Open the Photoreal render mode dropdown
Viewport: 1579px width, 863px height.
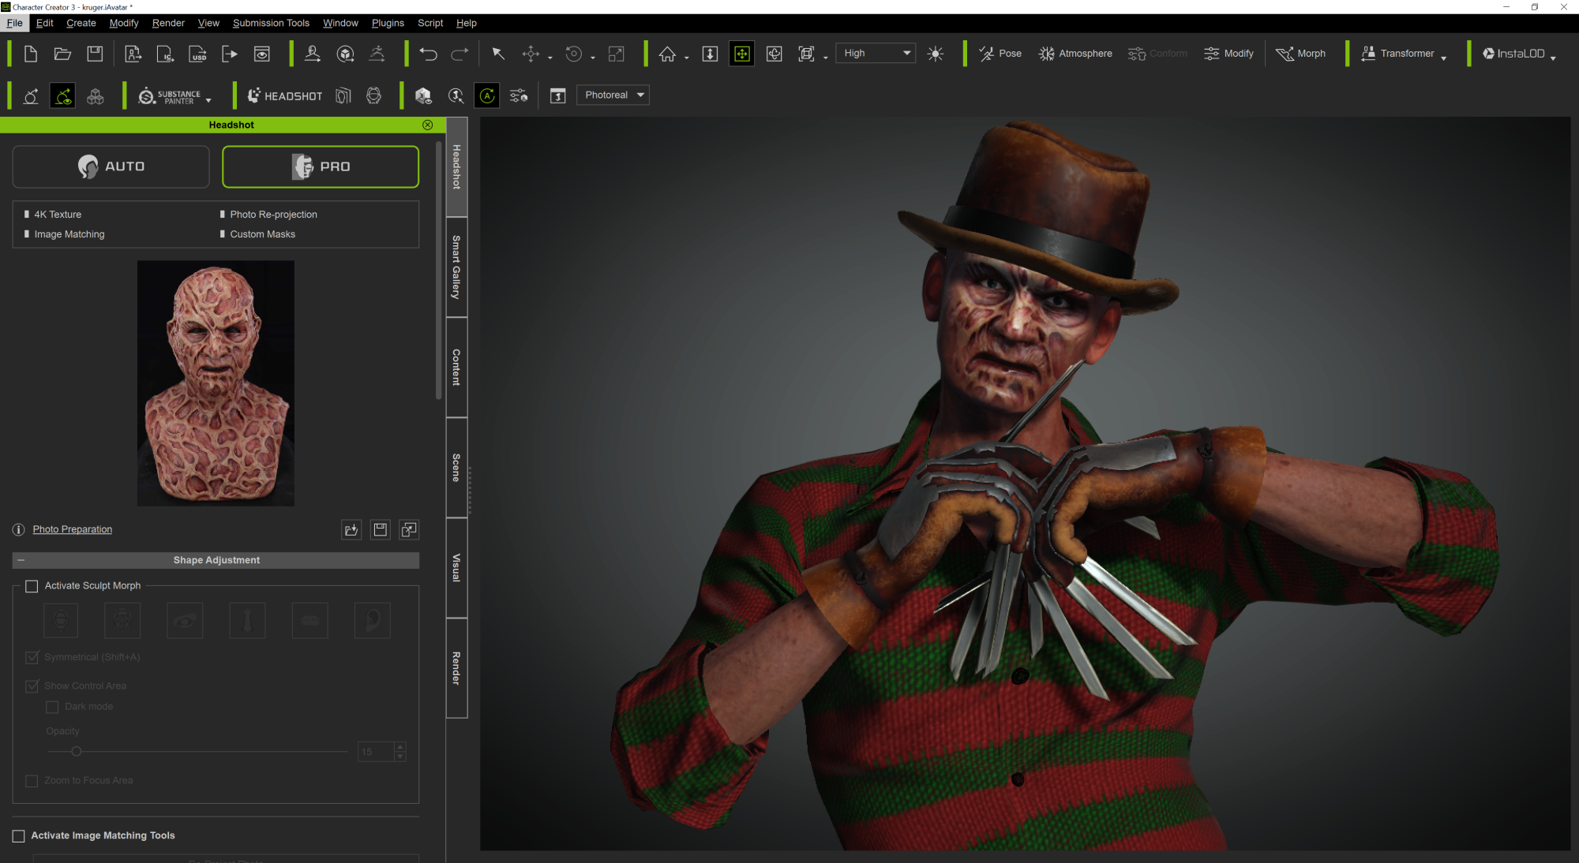(x=613, y=95)
